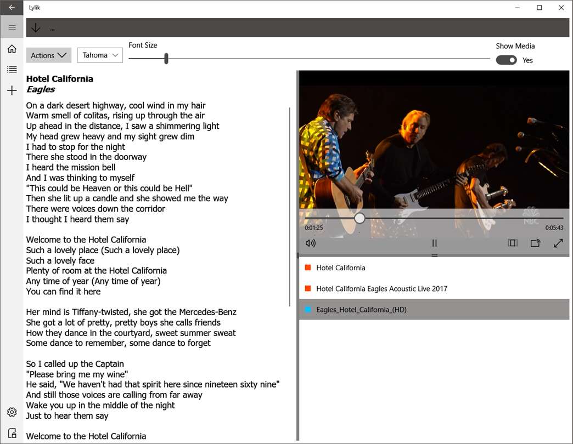Click the splitter grip below the video controls
573x444 pixels.
click(x=435, y=255)
